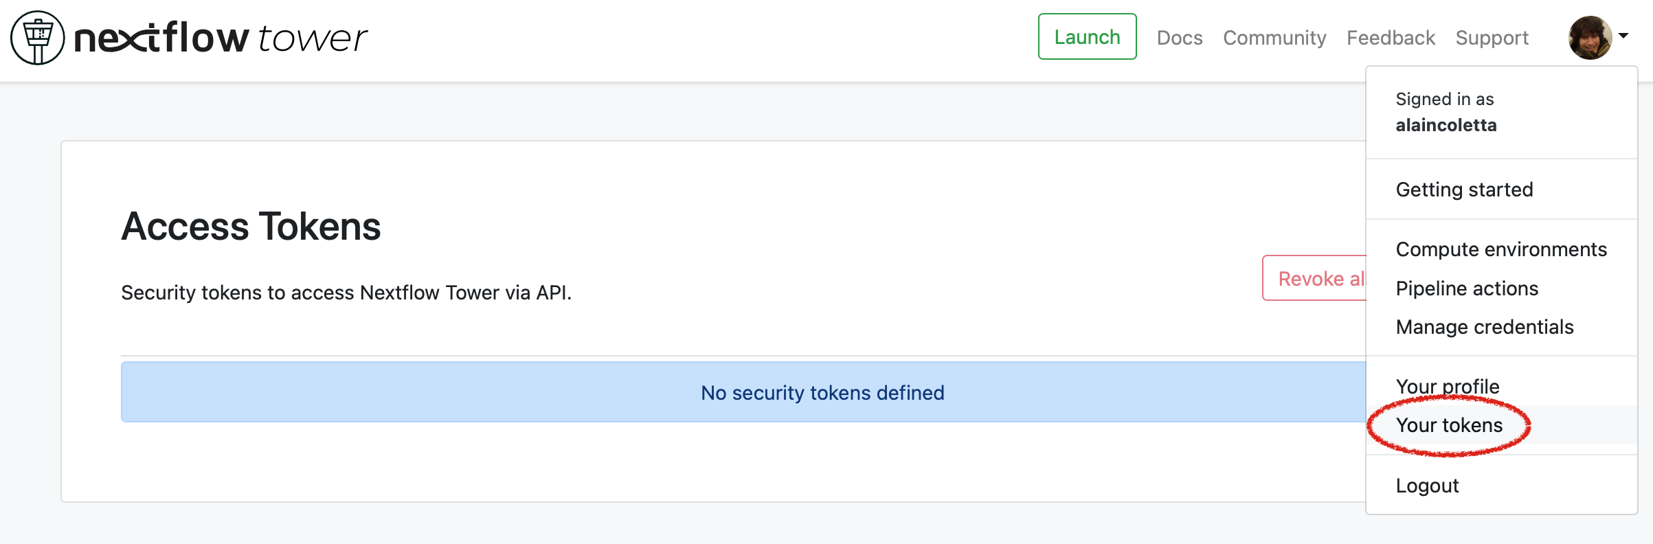The image size is (1653, 544).
Task: Open Compute environments menu entry
Action: (1500, 249)
